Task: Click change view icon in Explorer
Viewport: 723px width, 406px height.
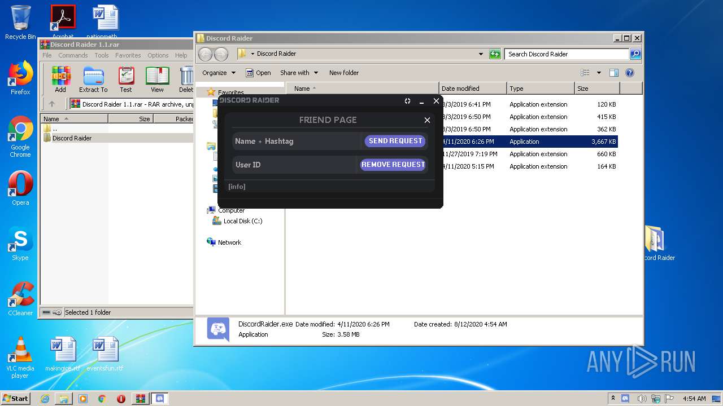Action: click(x=585, y=73)
